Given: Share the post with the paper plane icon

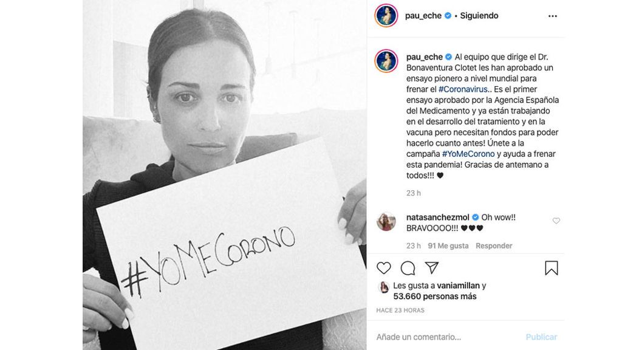Looking at the screenshot, I should pyautogui.click(x=432, y=268).
